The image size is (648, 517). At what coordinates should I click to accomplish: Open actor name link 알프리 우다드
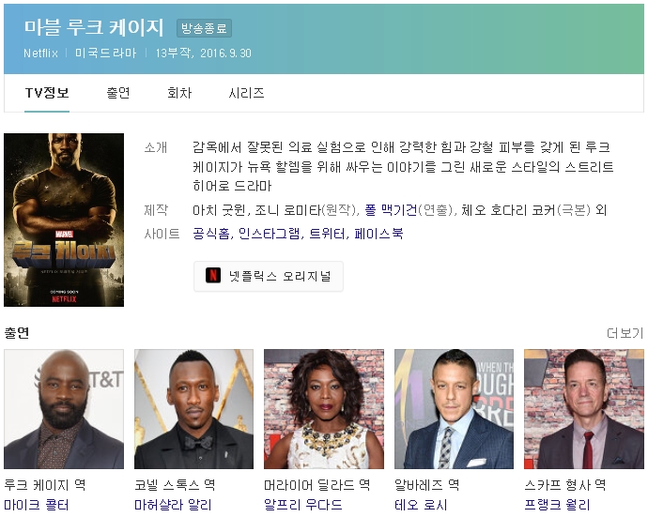[x=302, y=506]
